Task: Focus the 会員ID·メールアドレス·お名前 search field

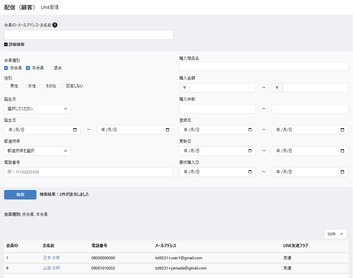Action: [89, 35]
